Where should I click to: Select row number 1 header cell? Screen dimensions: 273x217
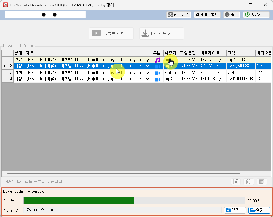click(x=8, y=60)
